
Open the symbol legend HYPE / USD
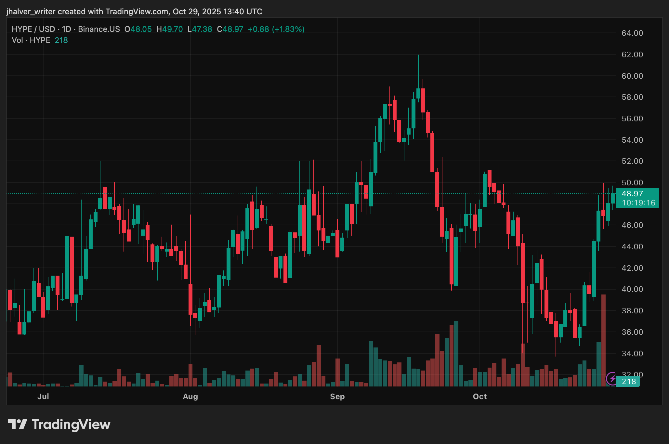point(33,29)
